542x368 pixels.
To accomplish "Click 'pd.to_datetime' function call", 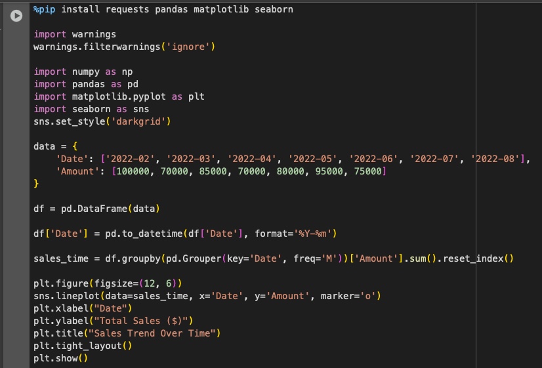I will tap(144, 234).
